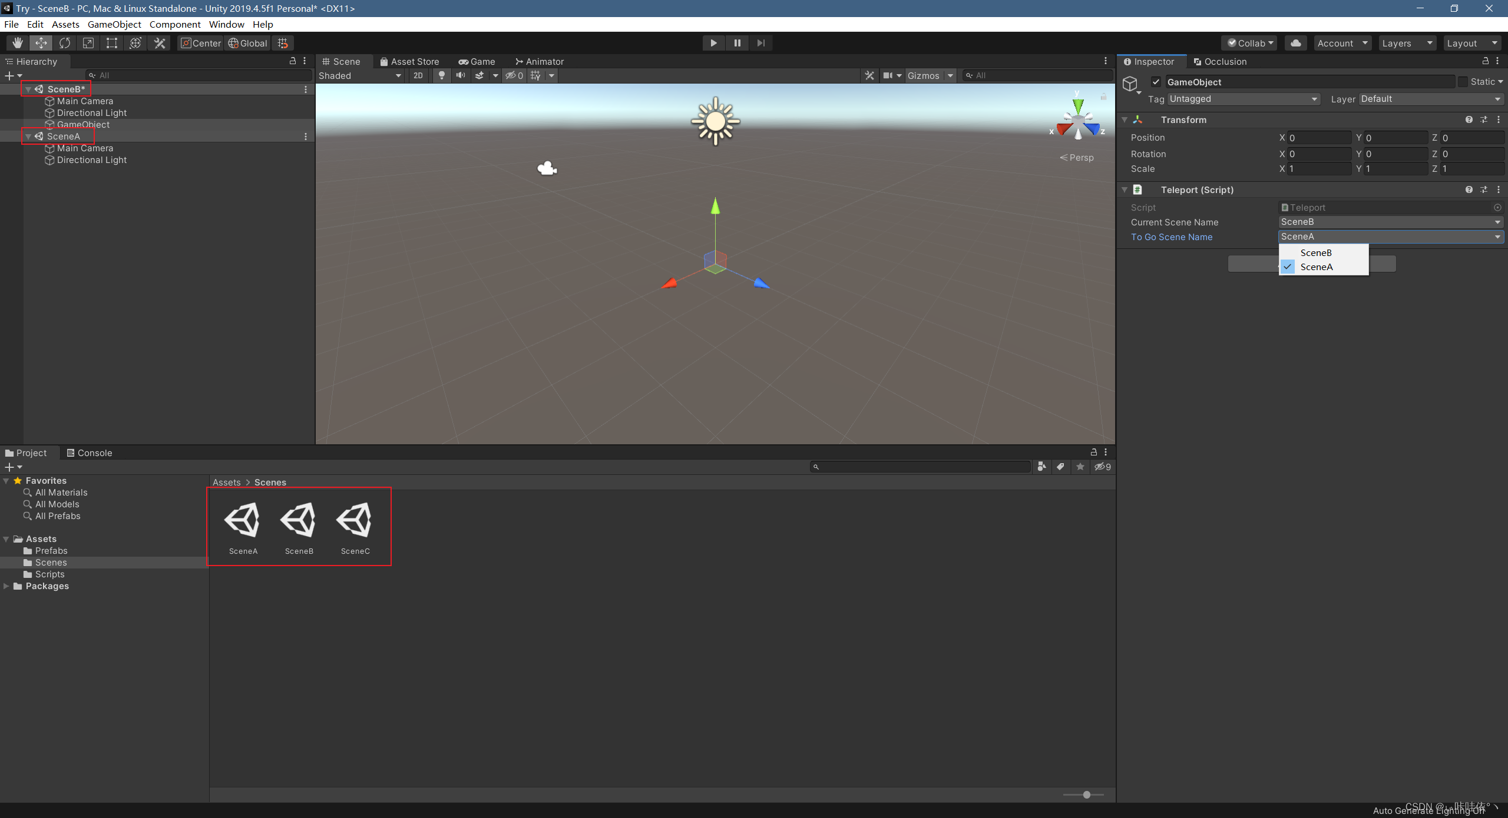Open the Tag dropdown showing Untagged
This screenshot has width=1508, height=818.
(1243, 99)
